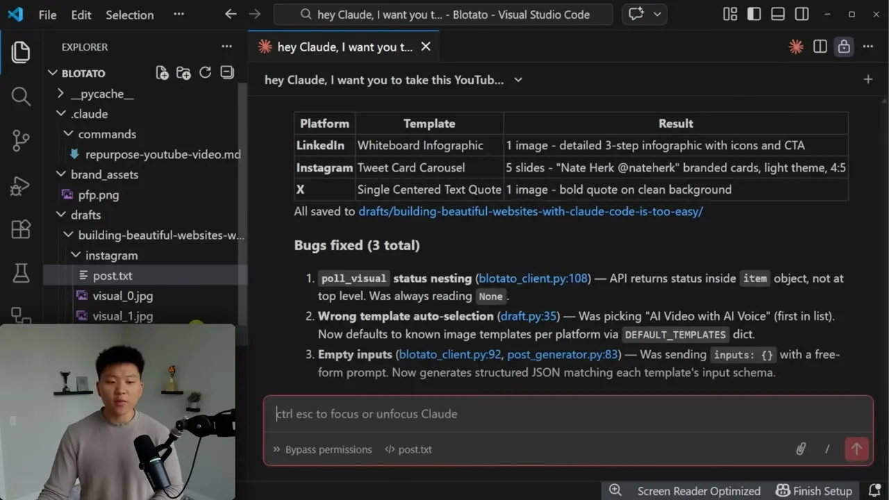The height and width of the screenshot is (500, 889).
Task: Click Screen Reader Optimized status item
Action: pyautogui.click(x=699, y=490)
